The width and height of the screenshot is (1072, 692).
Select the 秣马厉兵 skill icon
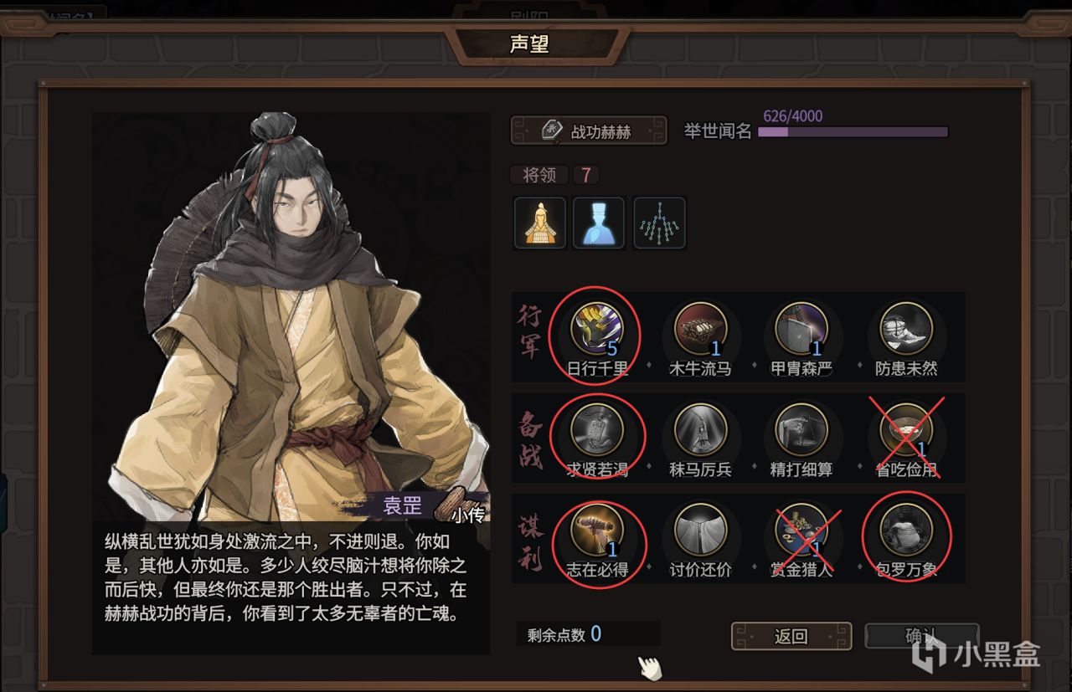click(700, 430)
